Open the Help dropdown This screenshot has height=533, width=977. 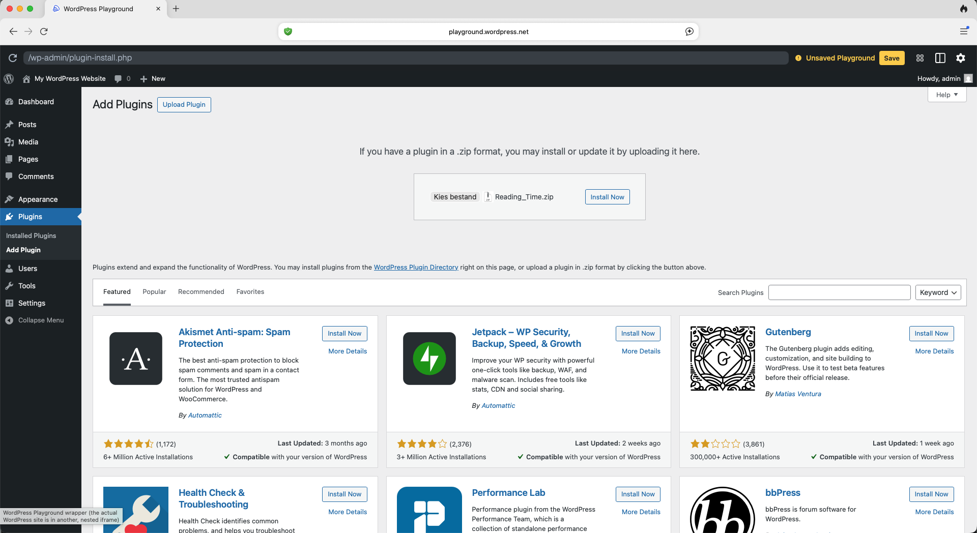click(x=945, y=95)
